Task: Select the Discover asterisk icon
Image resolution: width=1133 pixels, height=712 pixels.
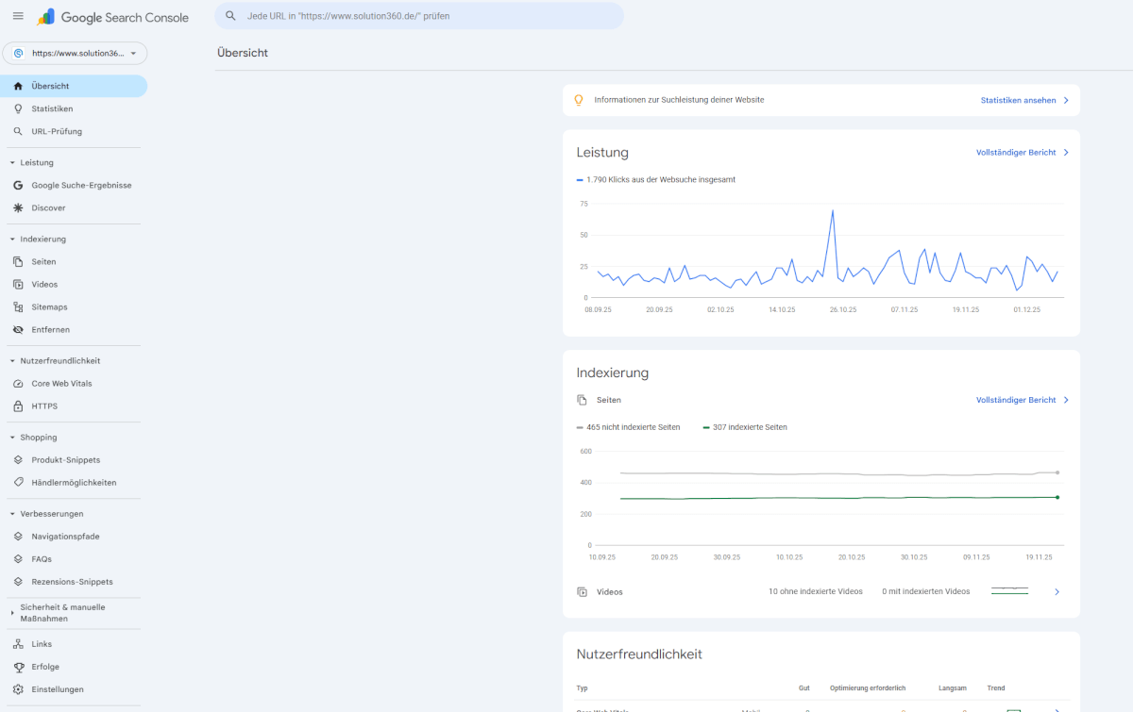Action: tap(18, 208)
